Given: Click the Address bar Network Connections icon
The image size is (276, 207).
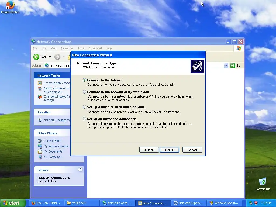Looking at the screenshot, I should [47, 65].
